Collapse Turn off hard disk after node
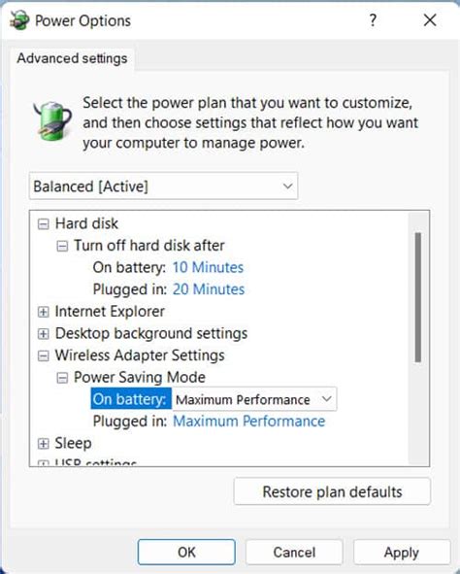 coord(62,246)
